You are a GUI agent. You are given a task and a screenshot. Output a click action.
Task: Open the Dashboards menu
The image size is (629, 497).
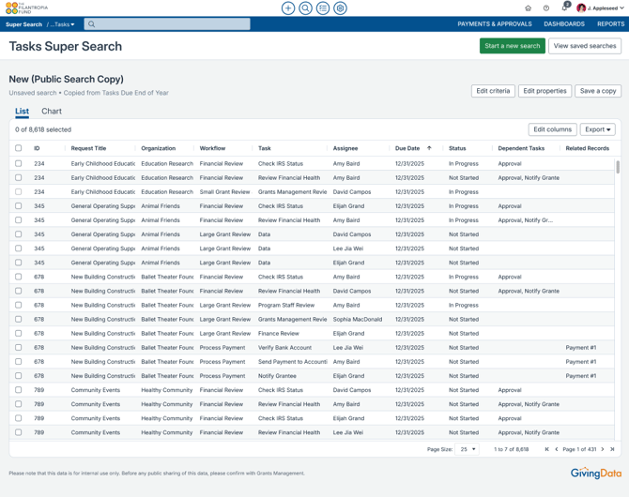[x=563, y=24]
